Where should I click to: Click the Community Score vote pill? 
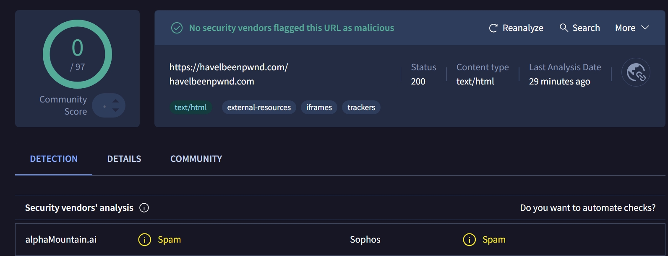(x=109, y=105)
